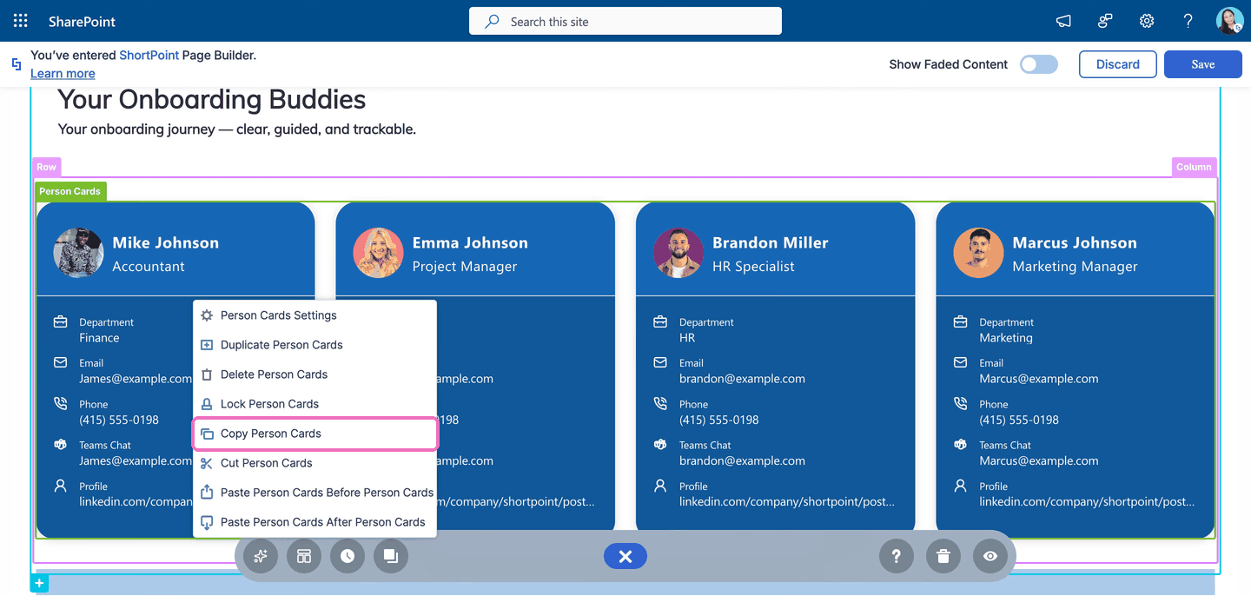Click the help question mark in the bottom toolbar

(x=897, y=556)
